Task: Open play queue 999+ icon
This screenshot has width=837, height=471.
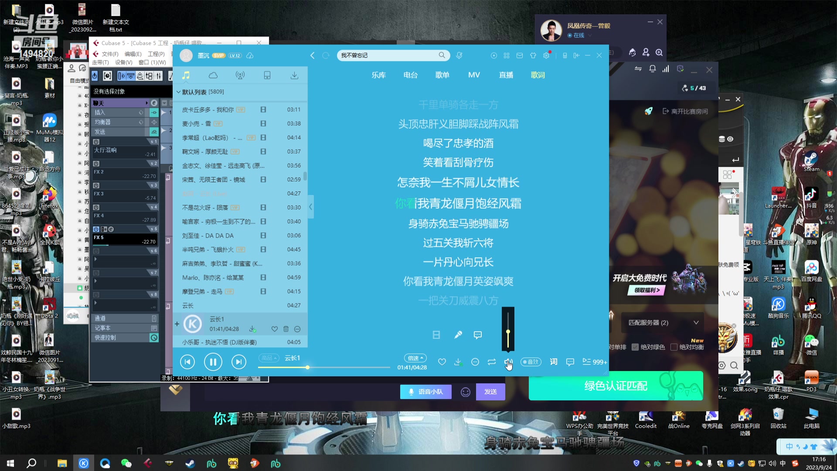Action: point(595,362)
